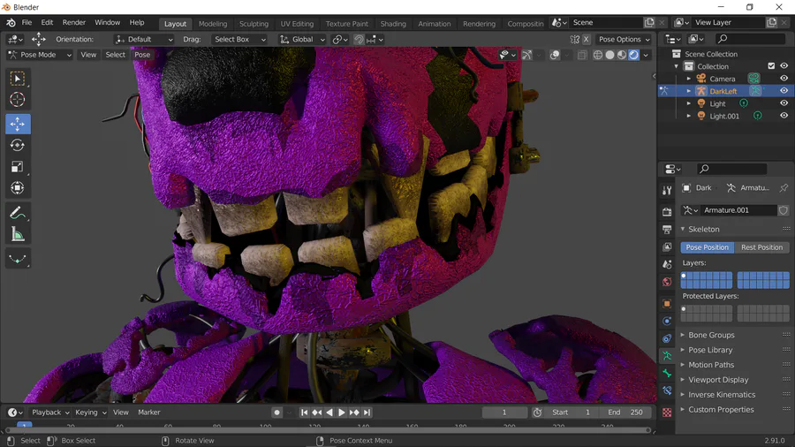
Task: Open Pose Options dropdown
Action: click(x=624, y=39)
